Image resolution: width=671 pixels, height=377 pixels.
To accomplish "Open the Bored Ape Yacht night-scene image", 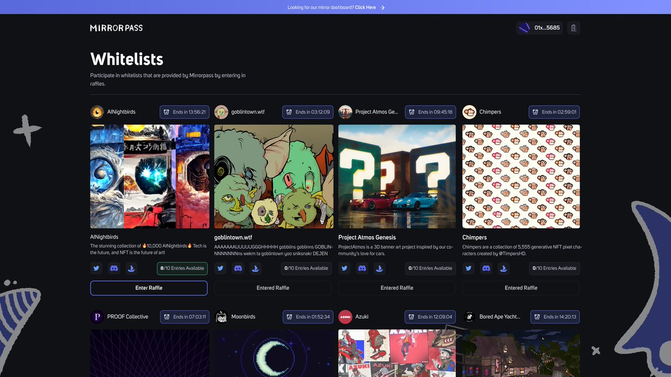I will point(521,353).
